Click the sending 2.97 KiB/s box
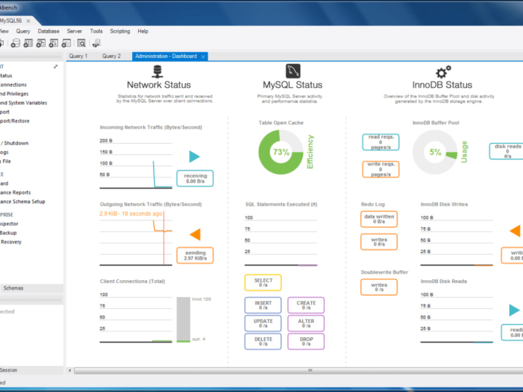This screenshot has height=392, width=523. point(195,256)
